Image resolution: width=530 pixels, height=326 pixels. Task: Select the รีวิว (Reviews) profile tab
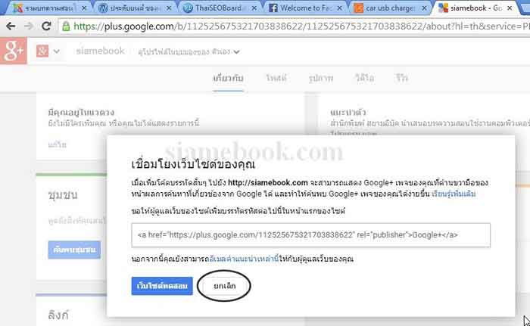pos(401,79)
